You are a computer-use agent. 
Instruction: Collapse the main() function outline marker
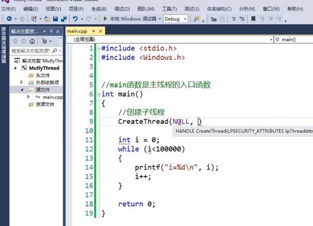99,95
